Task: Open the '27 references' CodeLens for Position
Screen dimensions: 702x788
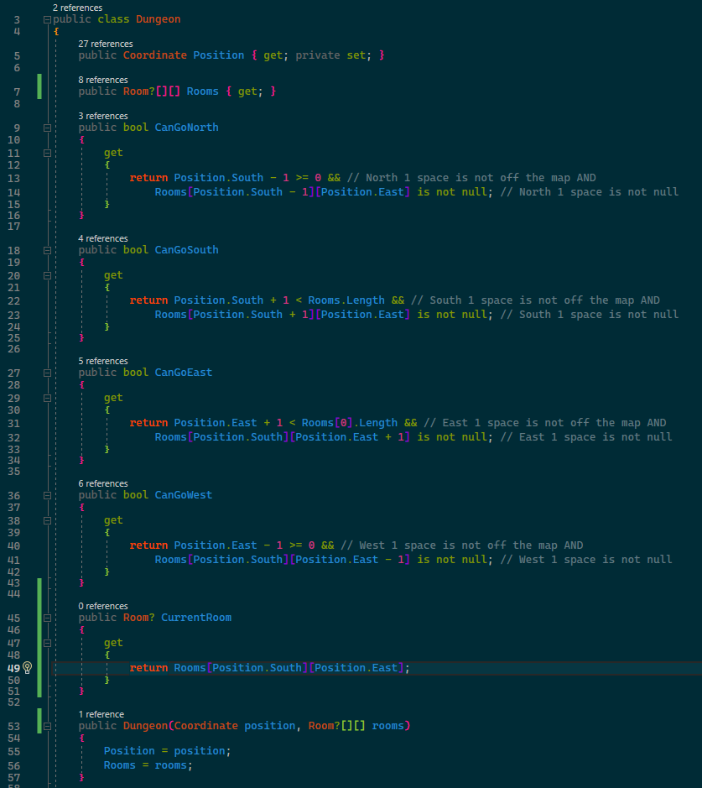Action: (106, 44)
